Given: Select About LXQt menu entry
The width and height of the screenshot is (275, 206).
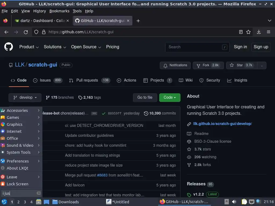Looking at the screenshot, I should point(21,168).
